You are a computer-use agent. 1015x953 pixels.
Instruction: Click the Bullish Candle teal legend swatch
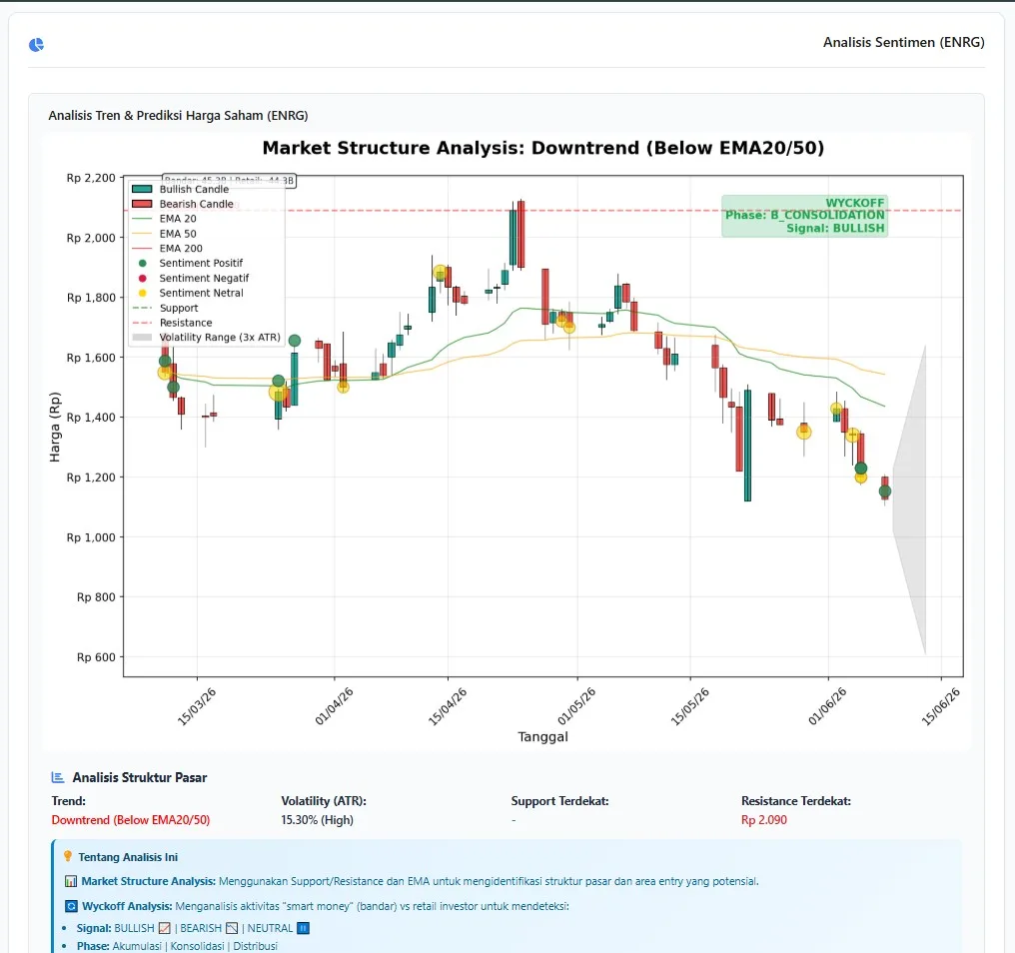pyautogui.click(x=142, y=189)
